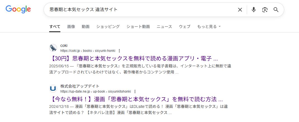299x122 pixels.
Task: Click the 2024/12/18 snippet text
Action: coord(138,110)
